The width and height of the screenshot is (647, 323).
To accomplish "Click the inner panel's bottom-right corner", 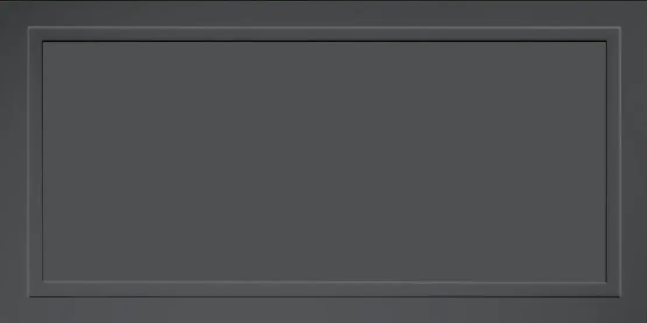I will pyautogui.click(x=606, y=281).
